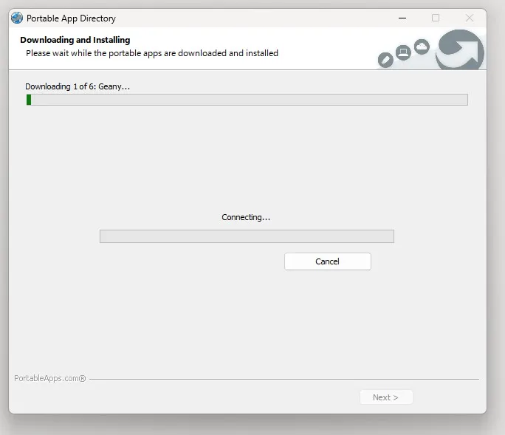
Task: Click the Connecting progress bar
Action: click(247, 236)
